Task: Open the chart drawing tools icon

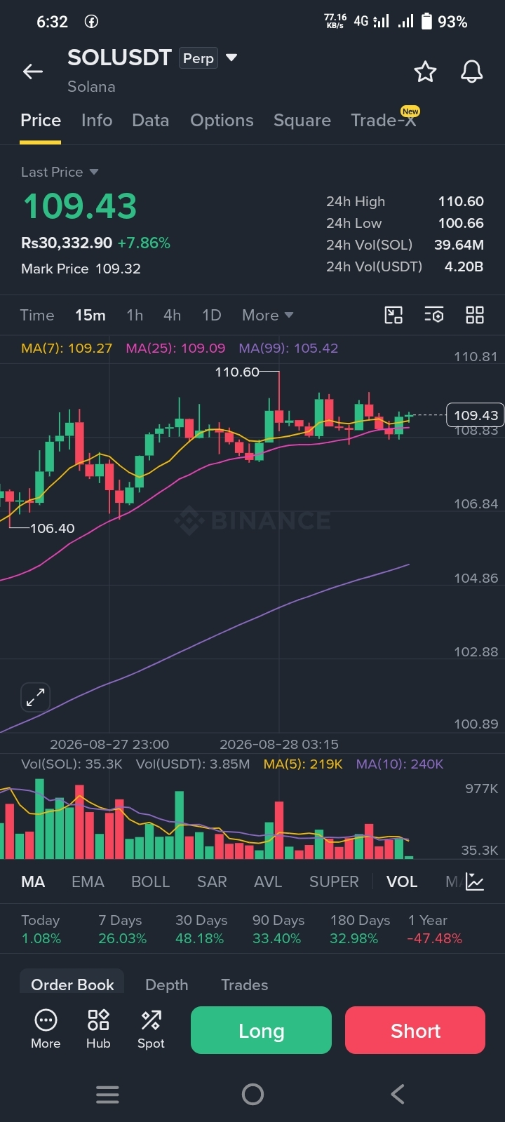Action: coord(393,315)
